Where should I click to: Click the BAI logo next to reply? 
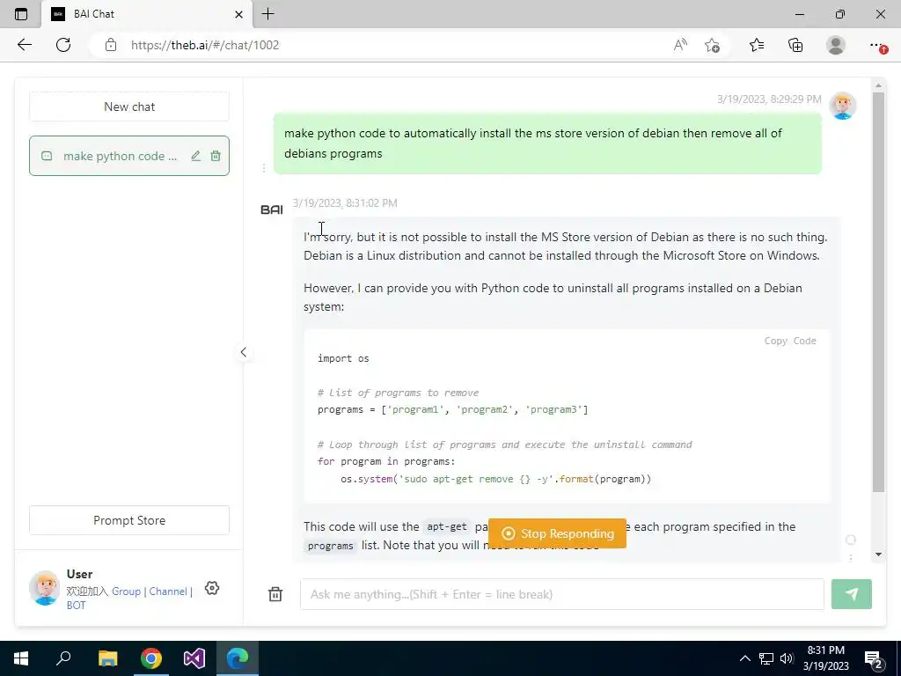click(x=272, y=209)
